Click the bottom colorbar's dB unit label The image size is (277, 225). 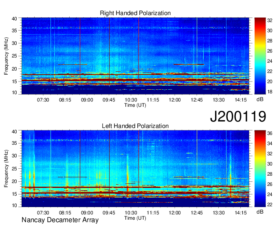tap(260, 212)
